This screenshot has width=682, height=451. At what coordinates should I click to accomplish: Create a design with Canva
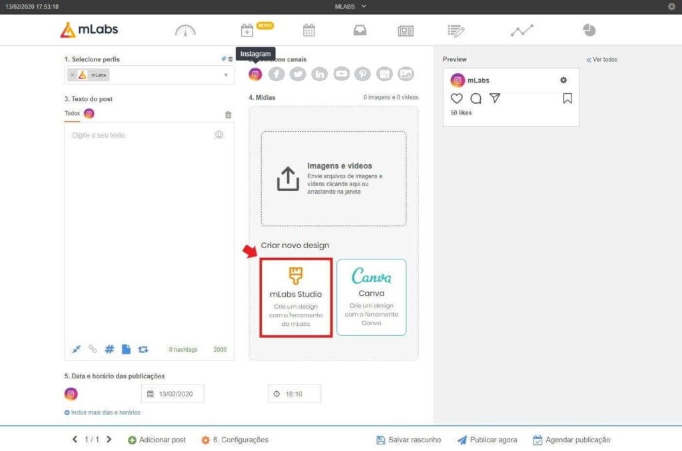pos(372,297)
